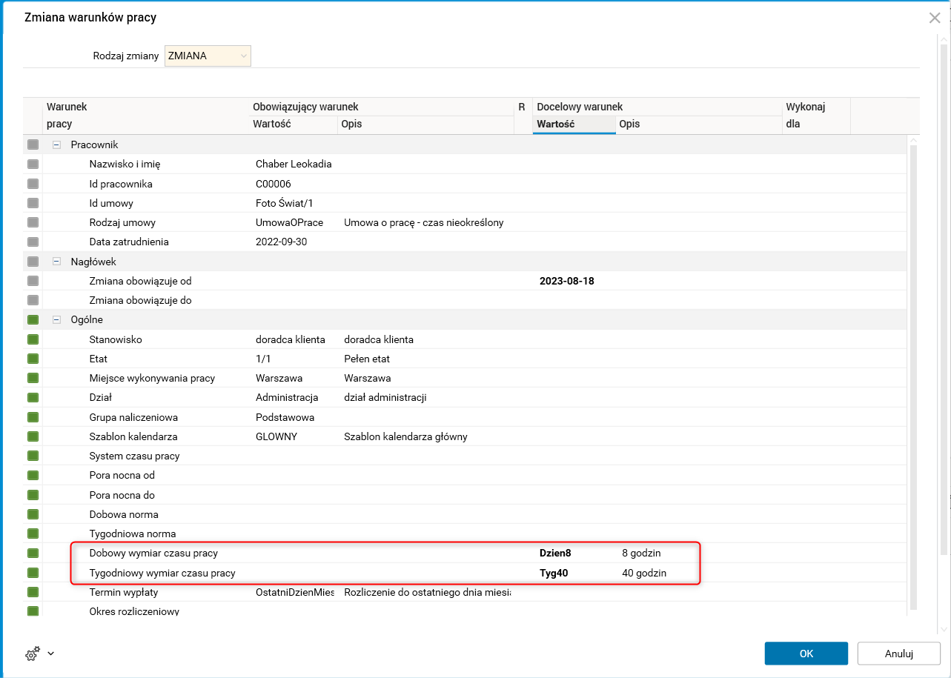This screenshot has width=951, height=678.
Task: Confirm changes with the OK button
Action: click(806, 654)
